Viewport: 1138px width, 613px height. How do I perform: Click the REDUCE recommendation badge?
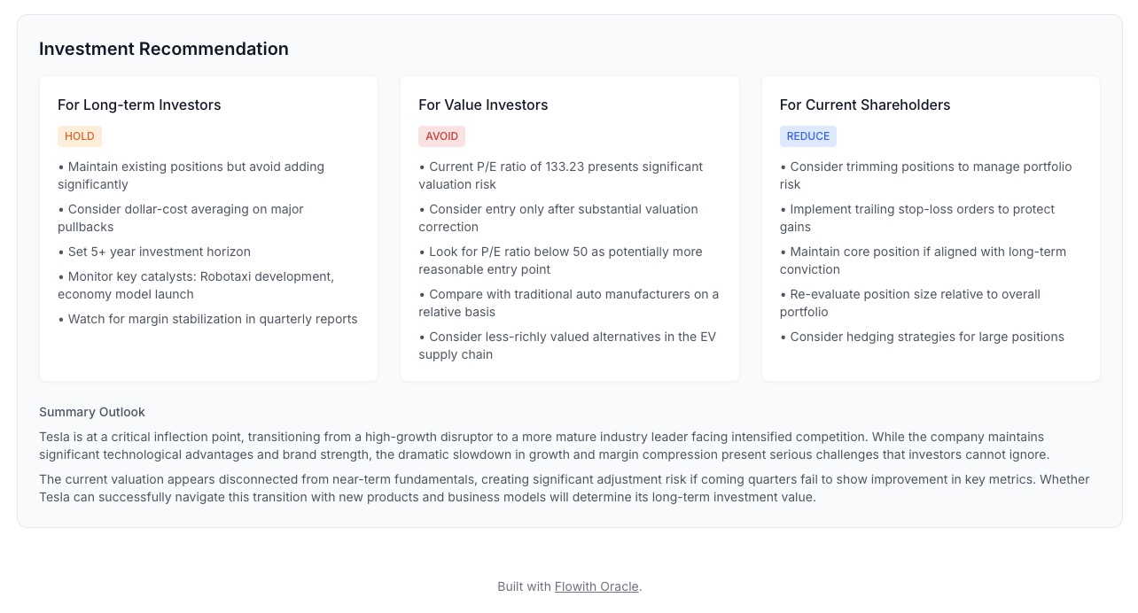[x=807, y=136]
